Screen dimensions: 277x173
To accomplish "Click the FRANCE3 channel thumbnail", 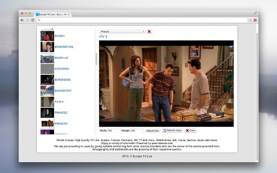I will [x=47, y=124].
